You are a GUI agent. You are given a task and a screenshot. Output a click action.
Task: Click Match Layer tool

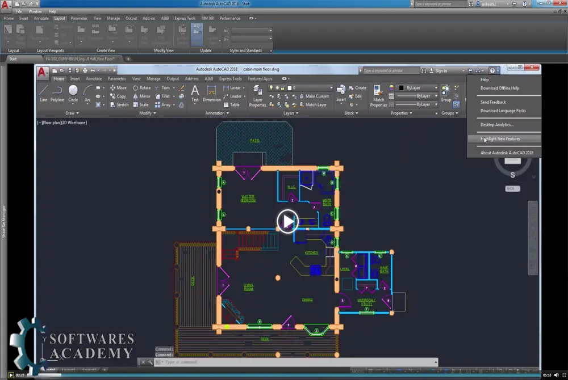click(x=313, y=104)
